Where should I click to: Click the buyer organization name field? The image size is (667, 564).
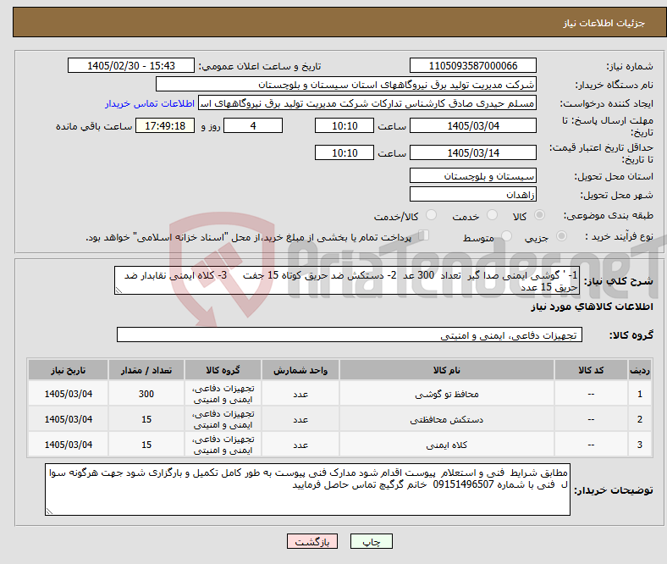[346, 85]
